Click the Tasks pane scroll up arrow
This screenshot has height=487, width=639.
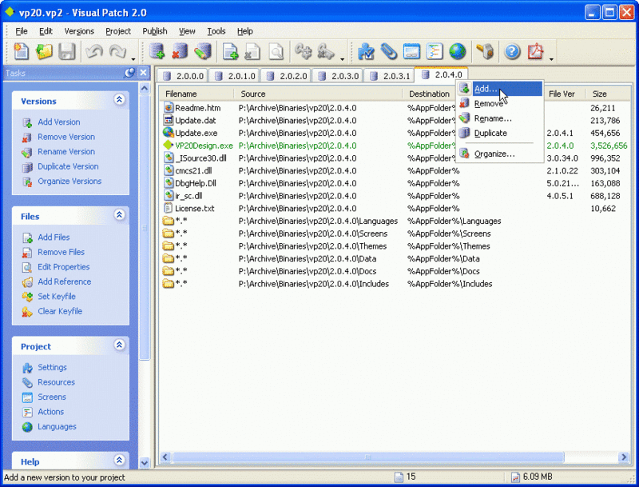(145, 88)
